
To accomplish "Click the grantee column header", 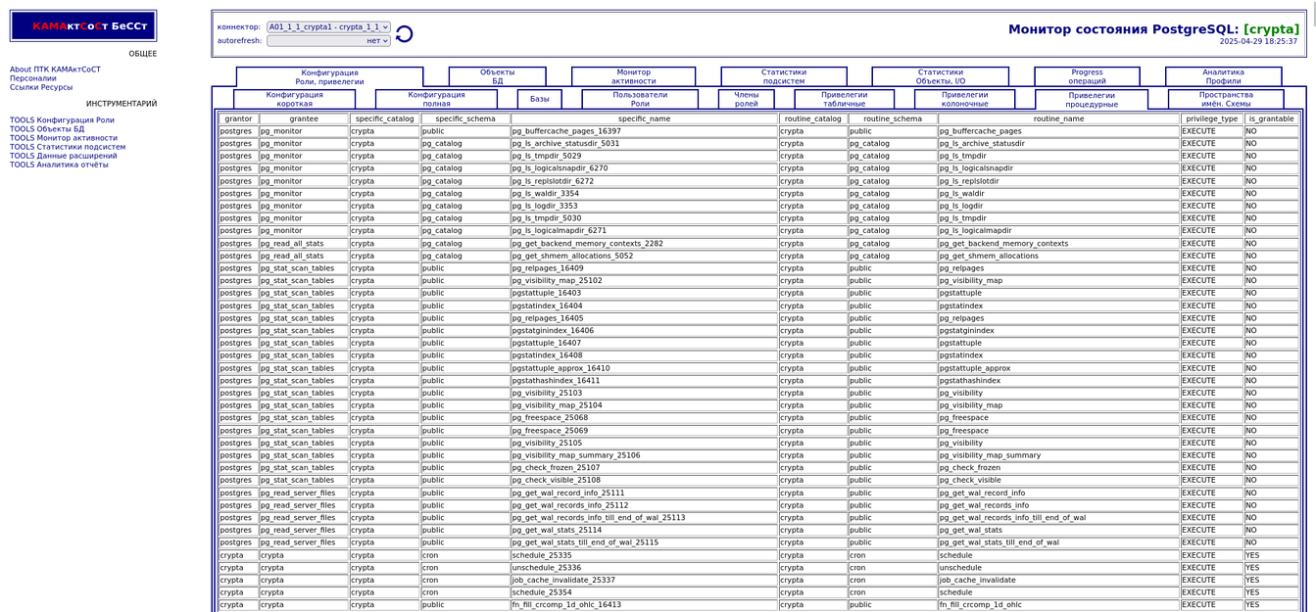I will 303,118.
